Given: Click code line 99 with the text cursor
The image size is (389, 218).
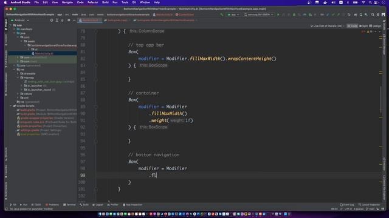Looking at the screenshot, I should point(238,175).
